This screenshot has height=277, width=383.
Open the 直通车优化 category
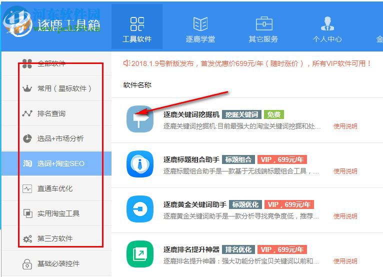[x=56, y=188]
